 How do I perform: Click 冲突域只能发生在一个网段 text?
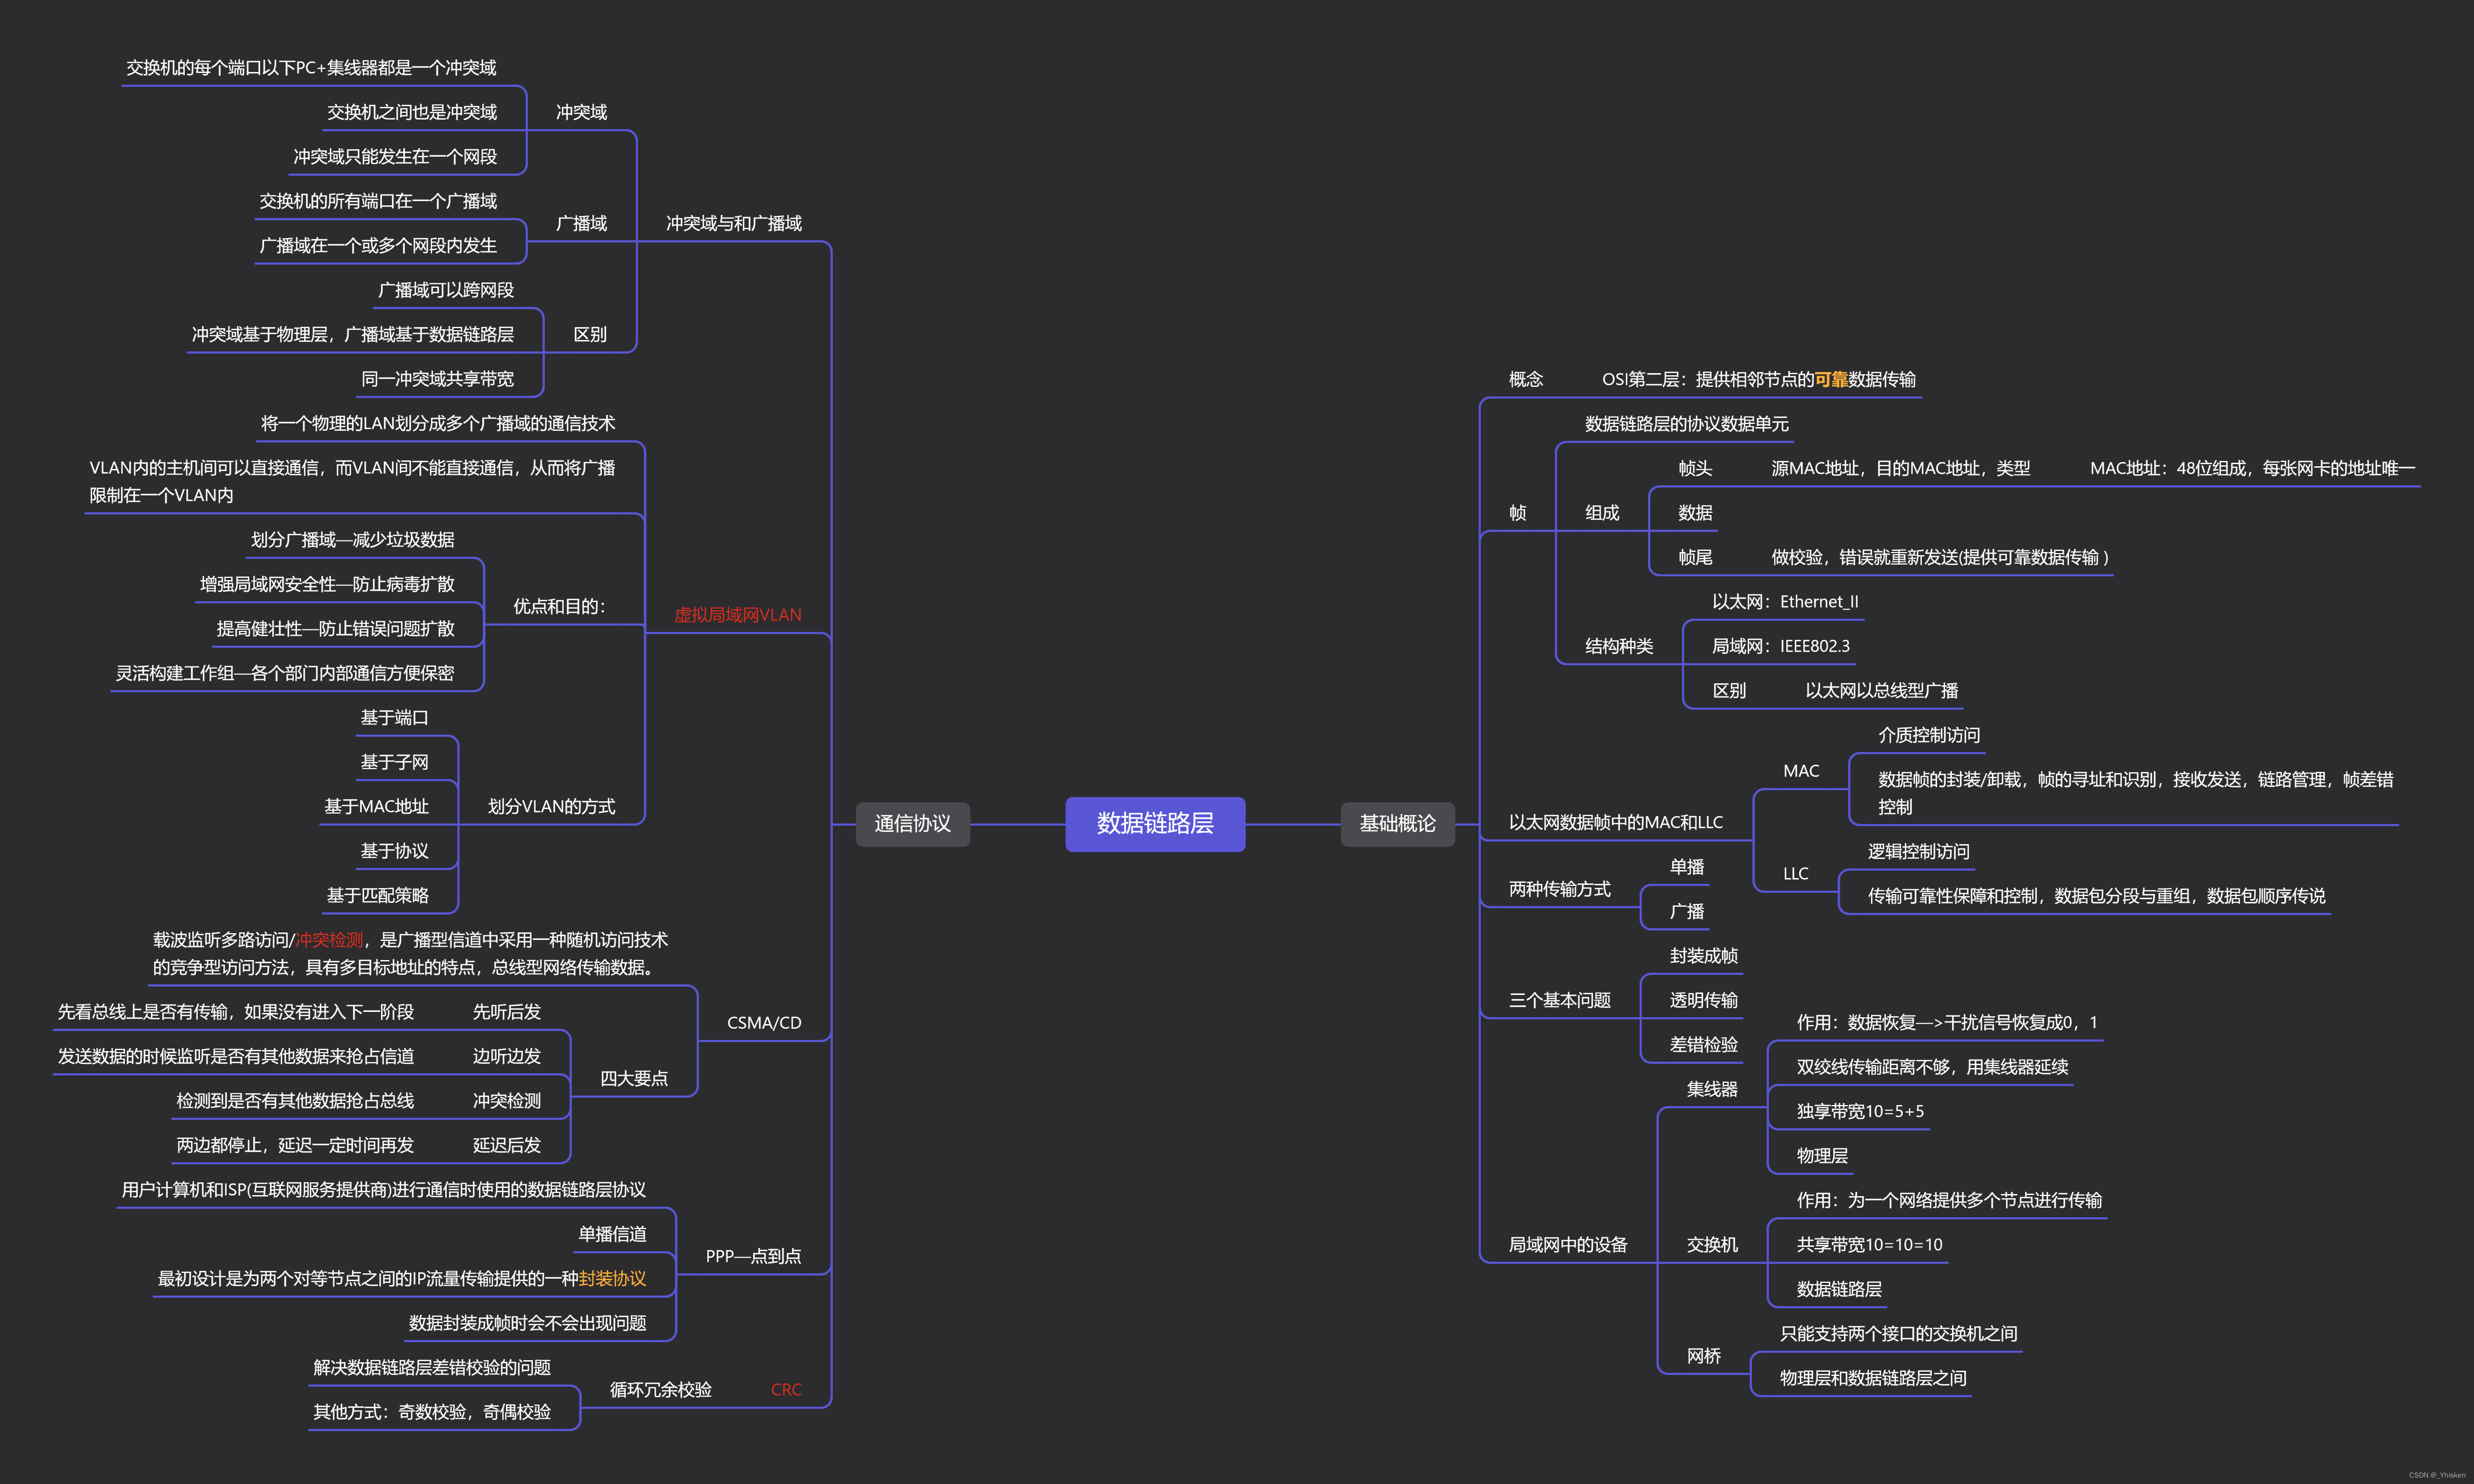pos(395,156)
